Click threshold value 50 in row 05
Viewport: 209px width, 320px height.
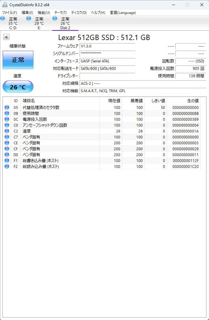click(x=163, y=108)
